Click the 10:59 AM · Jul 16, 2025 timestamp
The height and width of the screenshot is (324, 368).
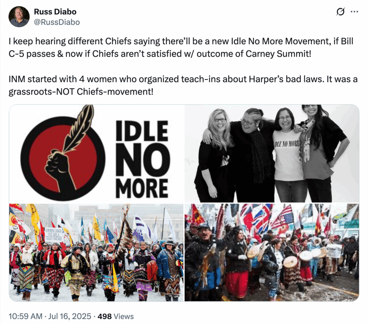50,316
